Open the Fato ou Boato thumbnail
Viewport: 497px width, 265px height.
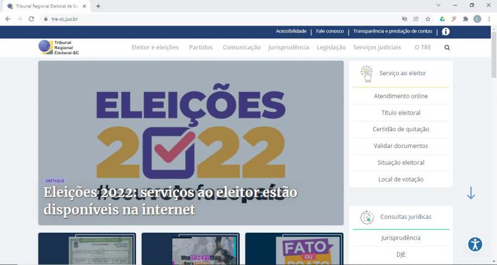coord(294,249)
